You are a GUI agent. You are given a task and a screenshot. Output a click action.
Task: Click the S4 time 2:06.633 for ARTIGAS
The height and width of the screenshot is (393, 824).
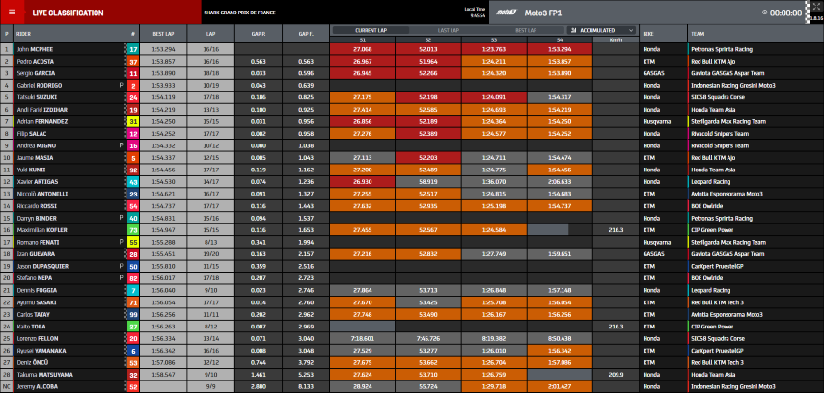(561, 182)
